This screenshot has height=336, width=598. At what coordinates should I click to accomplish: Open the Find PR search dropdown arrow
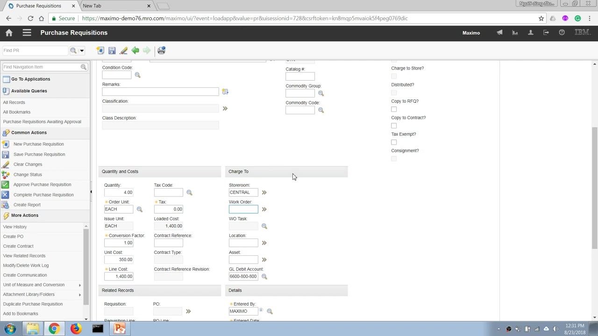(82, 50)
